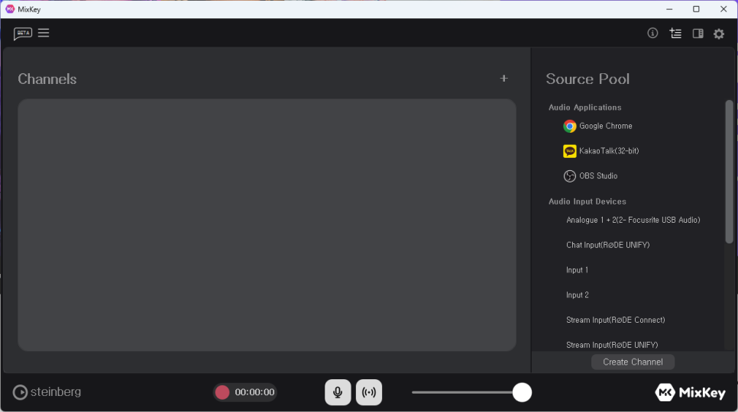Click the Audio Applications section header
The height and width of the screenshot is (412, 738).
tap(584, 107)
